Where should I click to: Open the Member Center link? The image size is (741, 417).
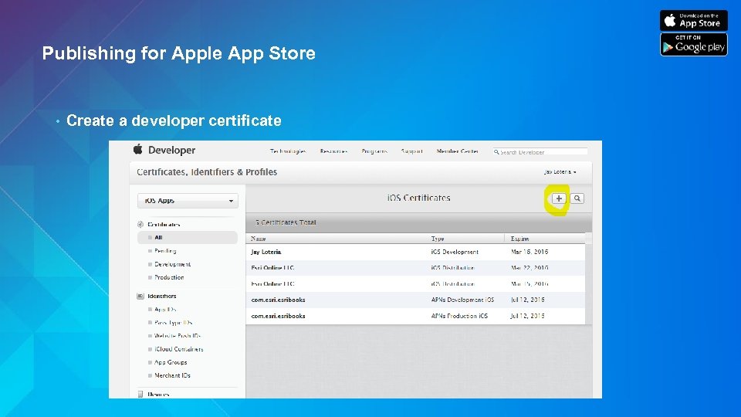pyautogui.click(x=458, y=151)
